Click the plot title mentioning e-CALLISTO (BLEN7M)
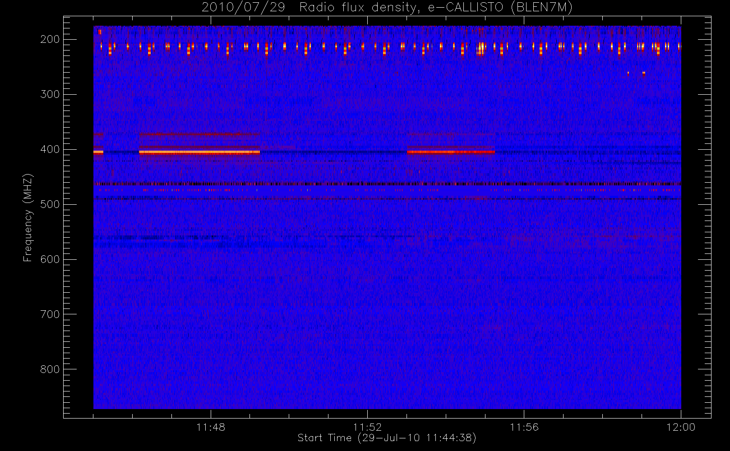 tap(387, 8)
